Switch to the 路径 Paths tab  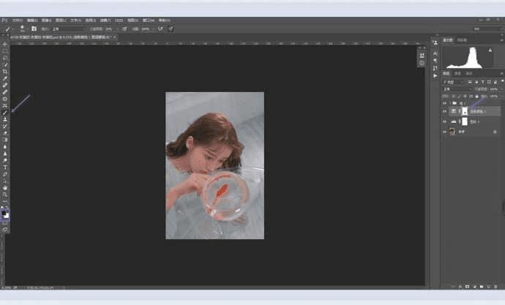tap(469, 74)
